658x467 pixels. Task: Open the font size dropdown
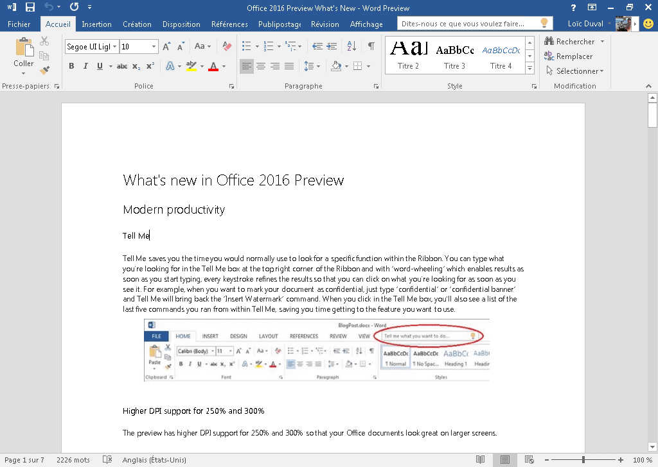(x=154, y=46)
